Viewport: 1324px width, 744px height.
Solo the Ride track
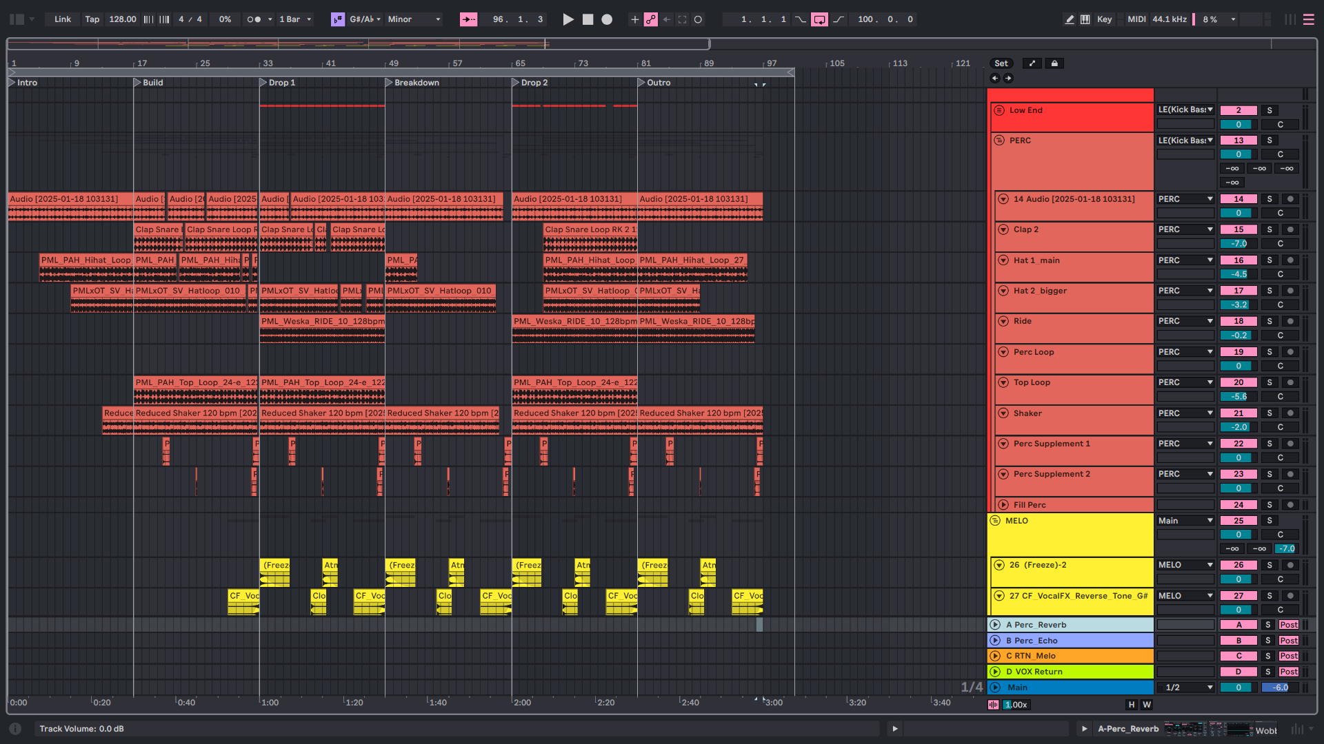1270,321
